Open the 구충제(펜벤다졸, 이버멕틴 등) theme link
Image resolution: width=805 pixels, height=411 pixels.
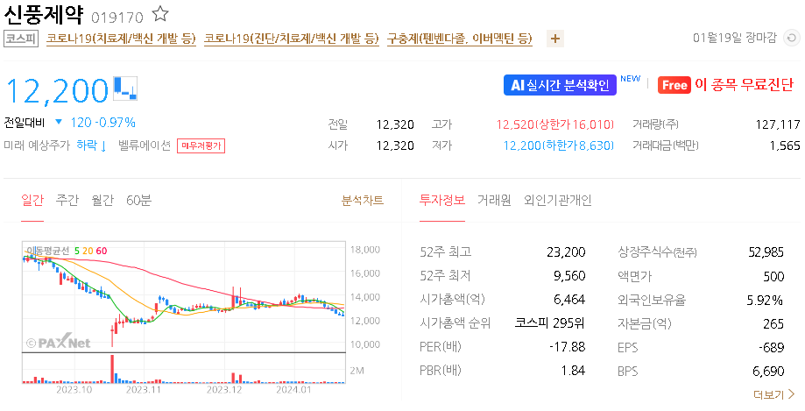point(460,39)
